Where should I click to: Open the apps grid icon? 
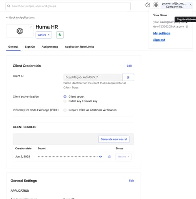[x=156, y=5]
